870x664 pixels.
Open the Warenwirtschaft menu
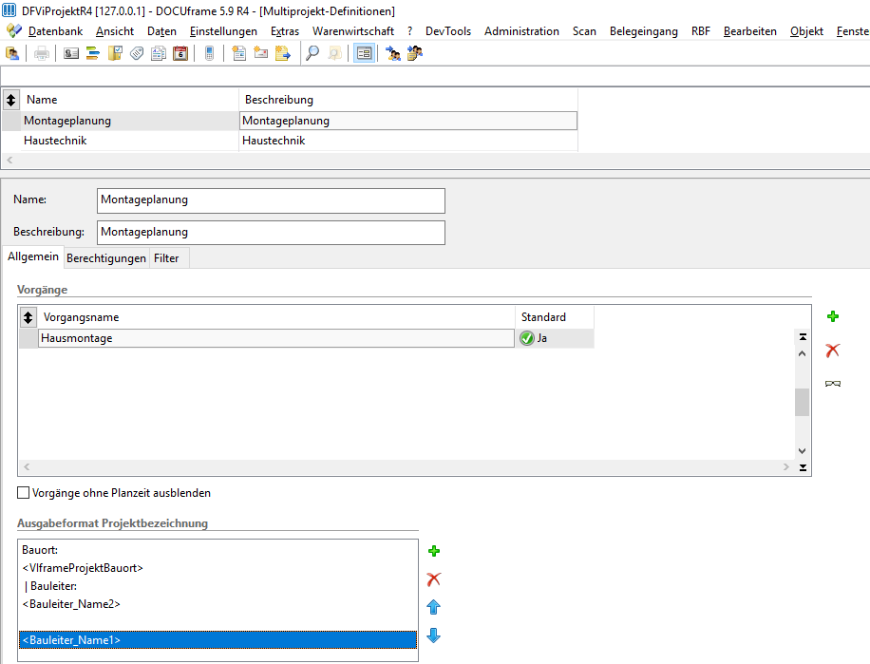point(353,31)
